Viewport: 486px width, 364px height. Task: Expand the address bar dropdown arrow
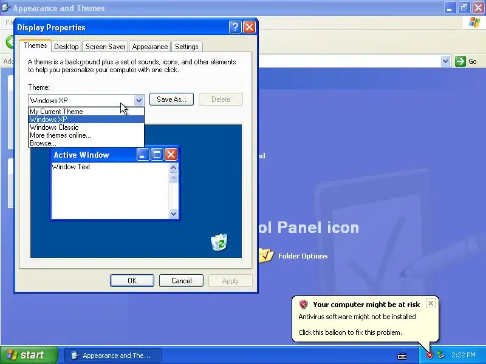coord(445,61)
